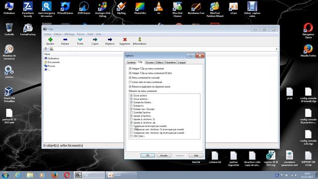
Task: Open Opera from the taskbar
Action: tap(67, 175)
